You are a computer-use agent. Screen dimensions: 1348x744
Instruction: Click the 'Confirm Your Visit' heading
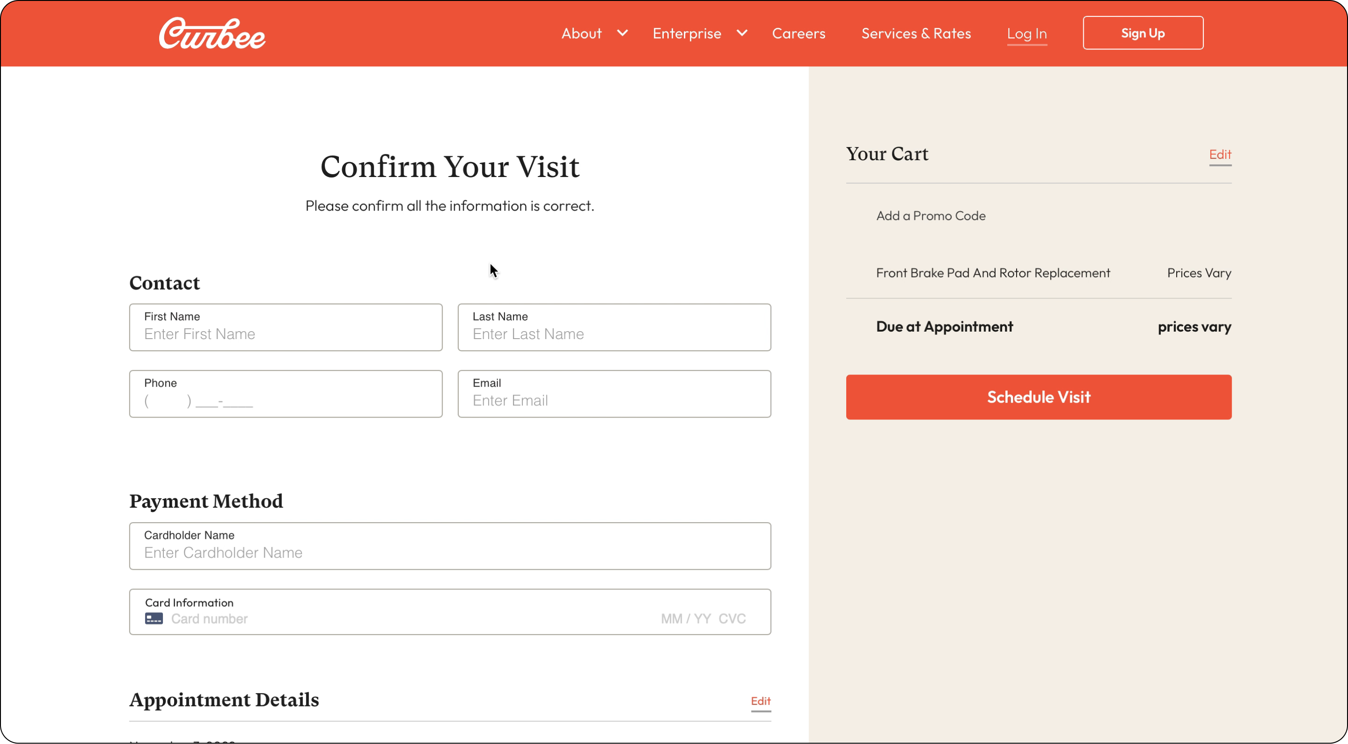450,166
